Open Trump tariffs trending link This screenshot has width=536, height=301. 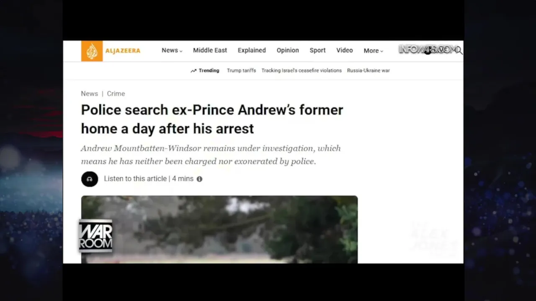(x=241, y=71)
